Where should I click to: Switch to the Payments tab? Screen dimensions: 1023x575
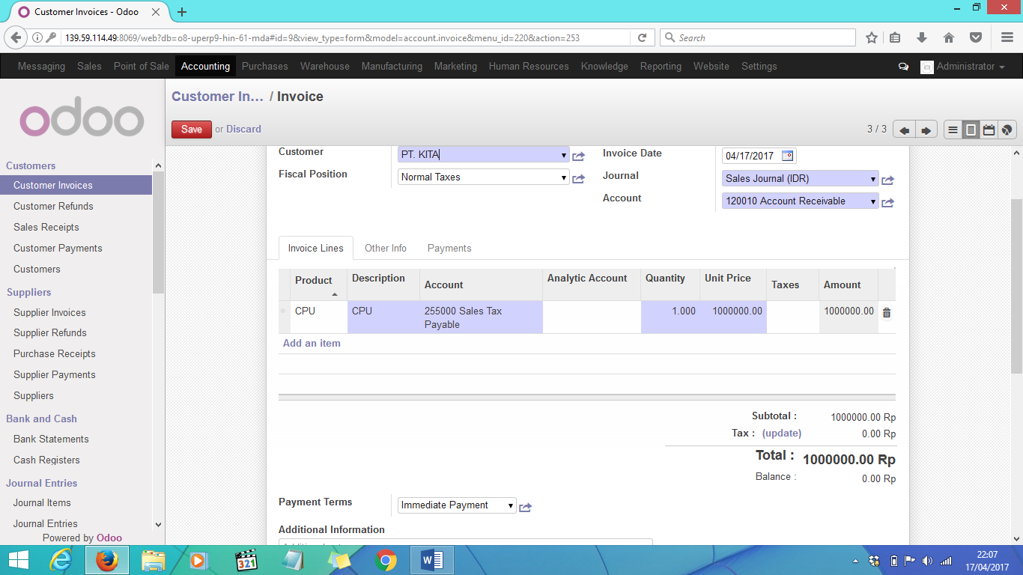[x=449, y=248]
